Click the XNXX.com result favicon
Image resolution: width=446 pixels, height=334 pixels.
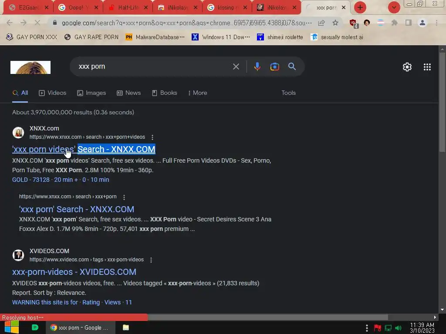coord(18,132)
